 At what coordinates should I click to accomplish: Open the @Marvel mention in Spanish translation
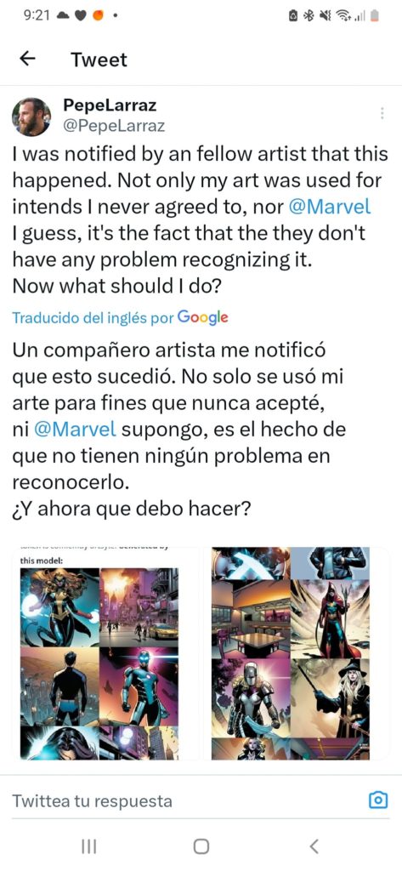click(x=75, y=430)
